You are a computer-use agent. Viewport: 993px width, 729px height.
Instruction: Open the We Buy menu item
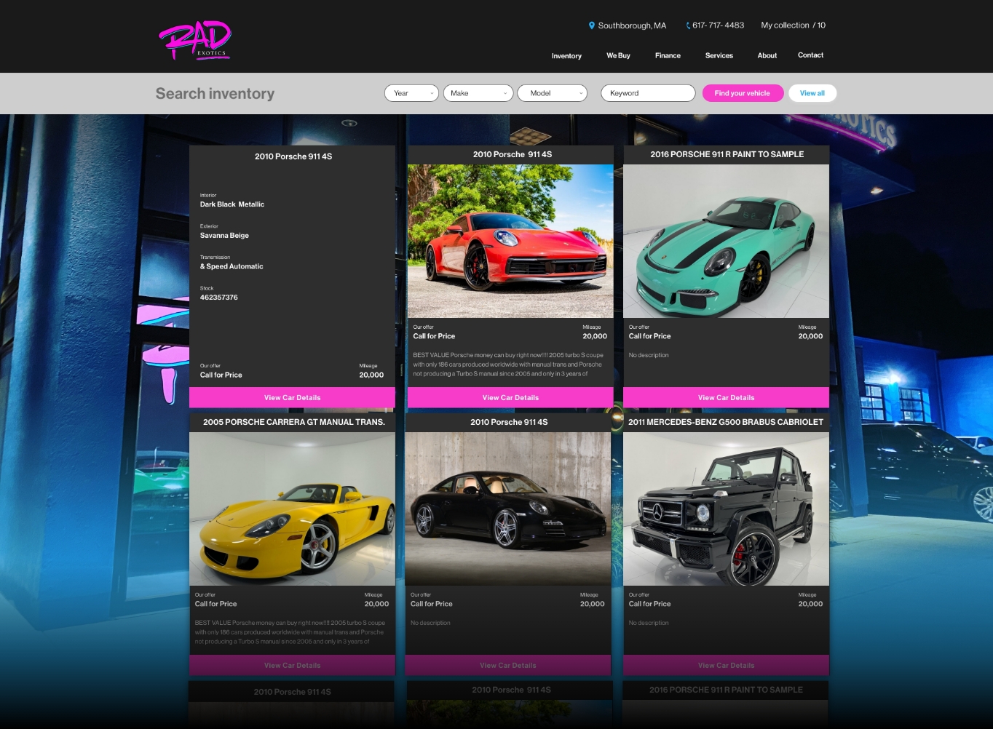pos(618,55)
